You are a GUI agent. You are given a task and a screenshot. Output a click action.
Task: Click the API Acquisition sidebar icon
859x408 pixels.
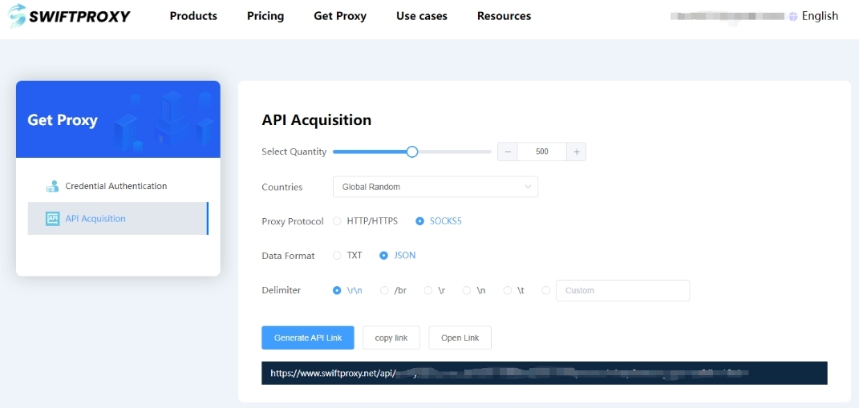point(53,219)
